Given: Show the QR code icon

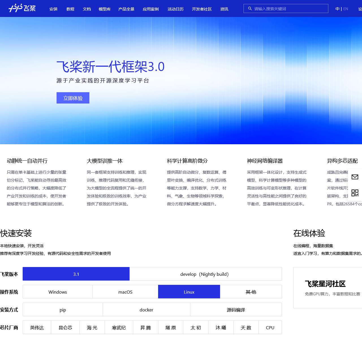Looking at the screenshot, I should [x=355, y=193].
